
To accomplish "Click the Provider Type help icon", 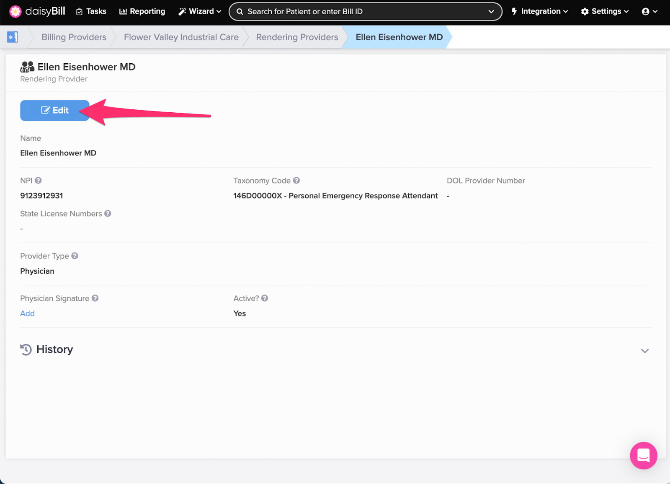I will (75, 256).
